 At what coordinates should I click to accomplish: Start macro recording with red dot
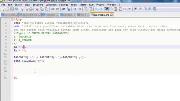tap(136, 9)
